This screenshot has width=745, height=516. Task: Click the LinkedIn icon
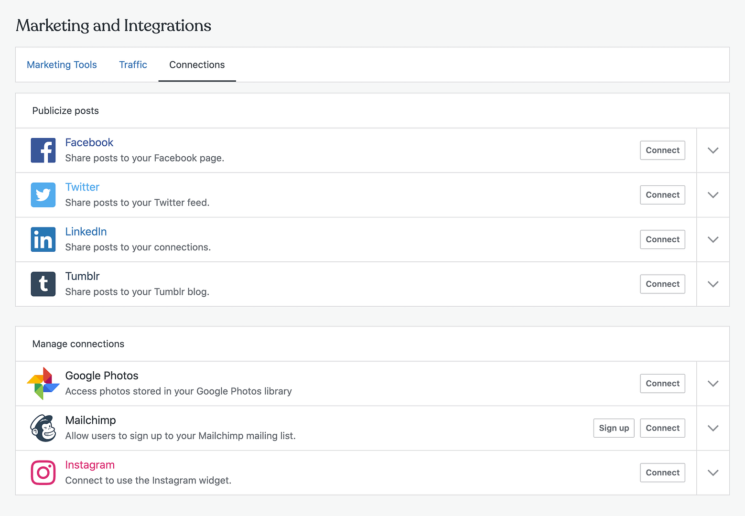(x=43, y=239)
